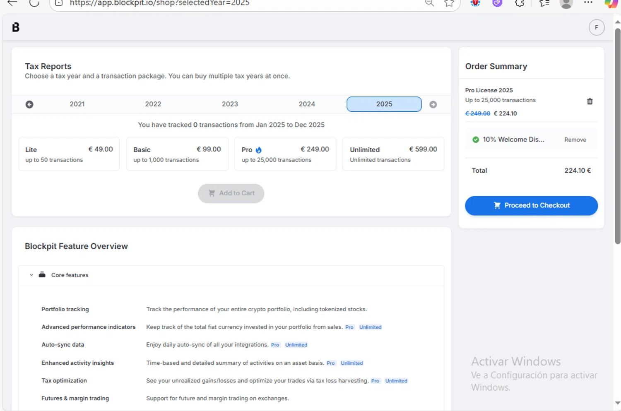Go to previous tax years arrow

(29, 104)
